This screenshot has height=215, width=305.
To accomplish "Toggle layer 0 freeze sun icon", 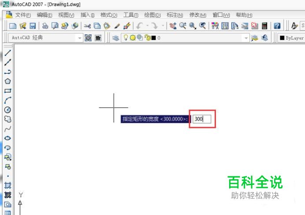I will (133, 38).
